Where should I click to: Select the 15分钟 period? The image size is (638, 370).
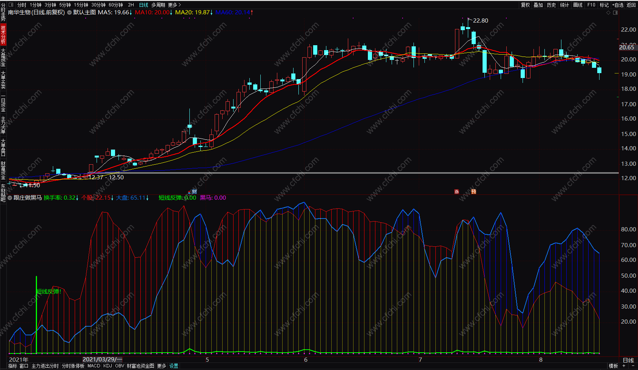pyautogui.click(x=81, y=5)
